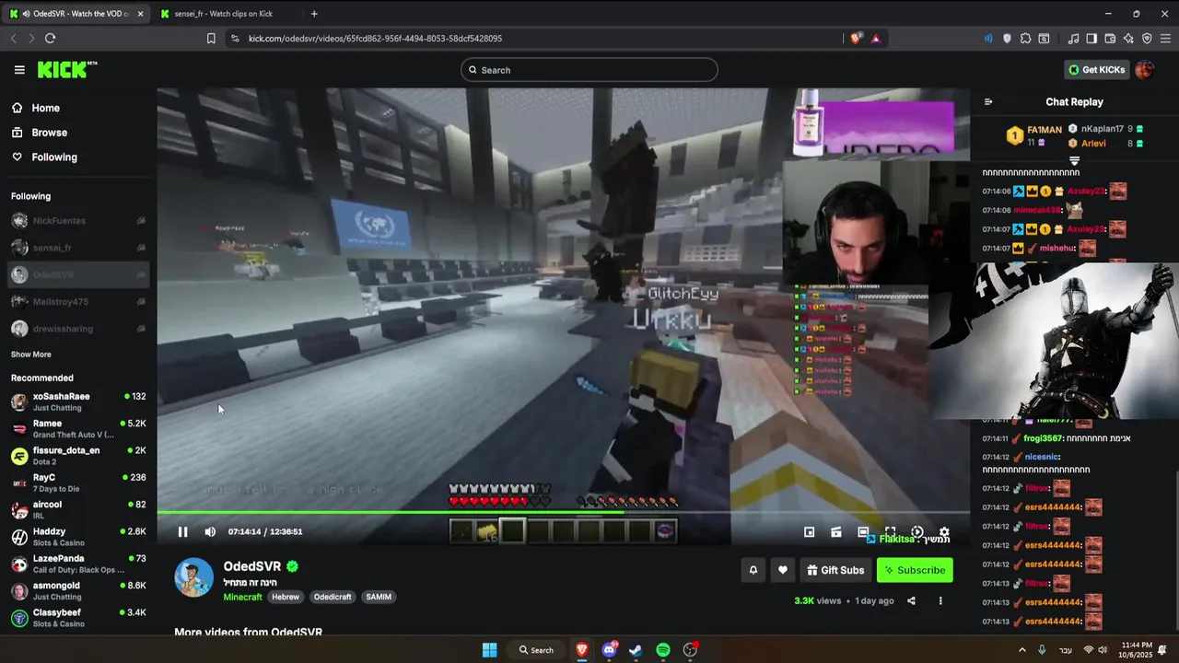The width and height of the screenshot is (1179, 663).
Task: Select the Hebrew tag
Action: pos(286,597)
